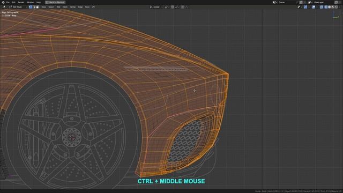This screenshot has width=343, height=193.
Task: Switch to rendered viewport shading
Action: (336, 7)
